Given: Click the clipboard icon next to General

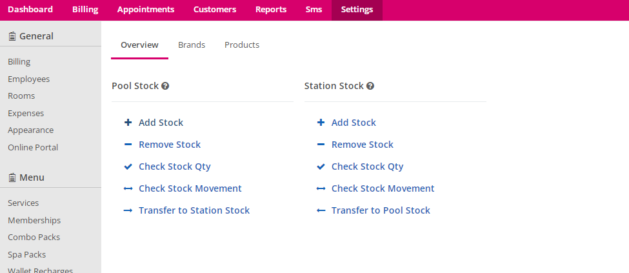Looking at the screenshot, I should point(12,37).
